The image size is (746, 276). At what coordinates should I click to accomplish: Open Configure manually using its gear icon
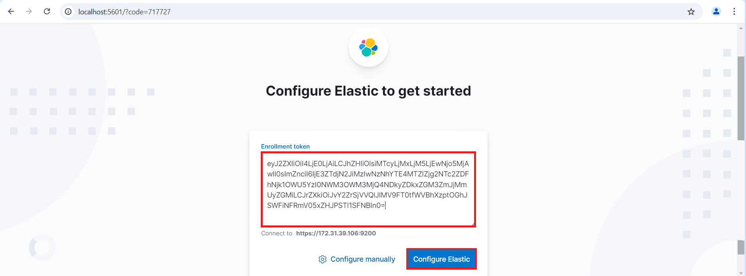pyautogui.click(x=322, y=259)
